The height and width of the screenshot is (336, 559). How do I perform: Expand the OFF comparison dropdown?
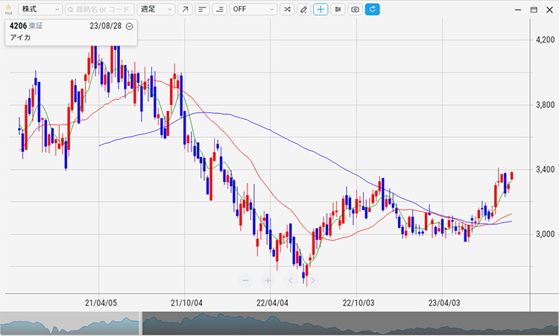252,10
